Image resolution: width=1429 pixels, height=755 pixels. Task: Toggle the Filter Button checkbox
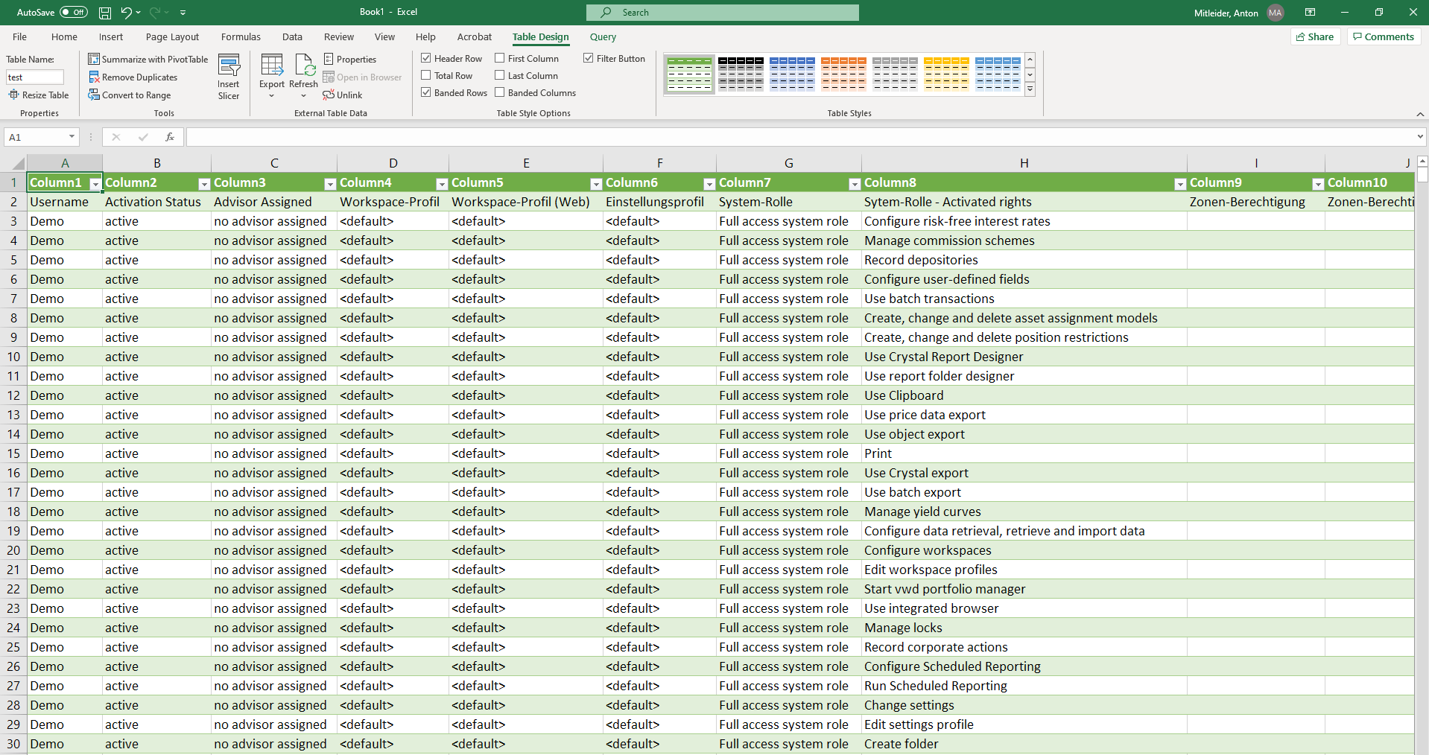click(x=589, y=58)
